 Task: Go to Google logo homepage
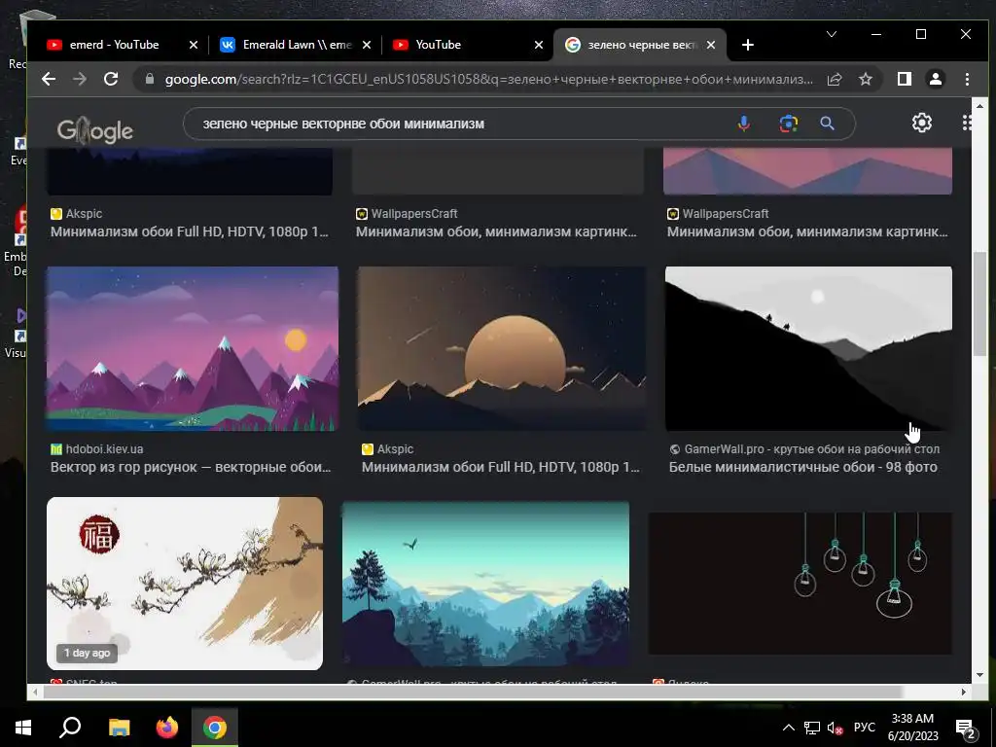tap(94, 130)
